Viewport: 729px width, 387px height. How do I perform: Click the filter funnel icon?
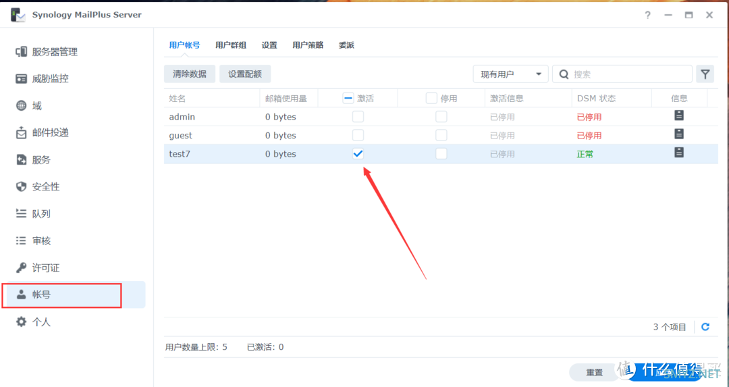point(705,74)
